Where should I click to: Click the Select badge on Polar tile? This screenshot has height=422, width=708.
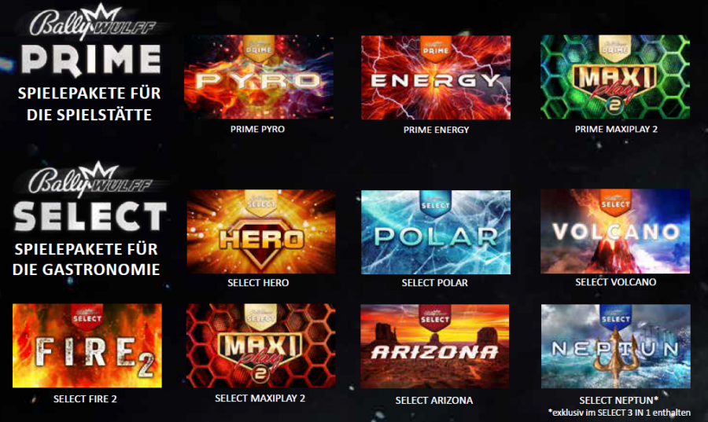435,203
